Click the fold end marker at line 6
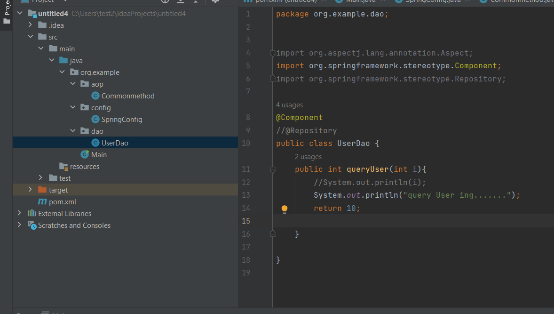 coord(272,78)
